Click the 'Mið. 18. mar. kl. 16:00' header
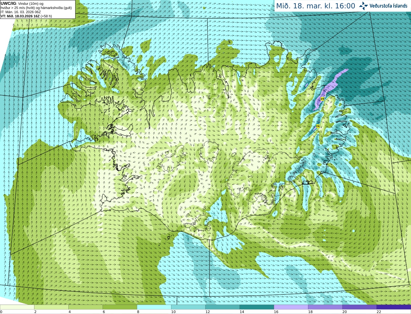This screenshot has height=314, width=411. point(316,6)
